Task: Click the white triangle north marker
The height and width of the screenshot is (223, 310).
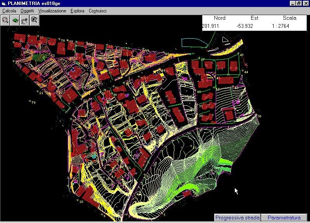Action: point(225,39)
